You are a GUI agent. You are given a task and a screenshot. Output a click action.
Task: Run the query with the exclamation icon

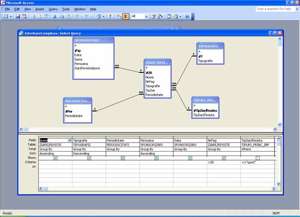pos(109,16)
